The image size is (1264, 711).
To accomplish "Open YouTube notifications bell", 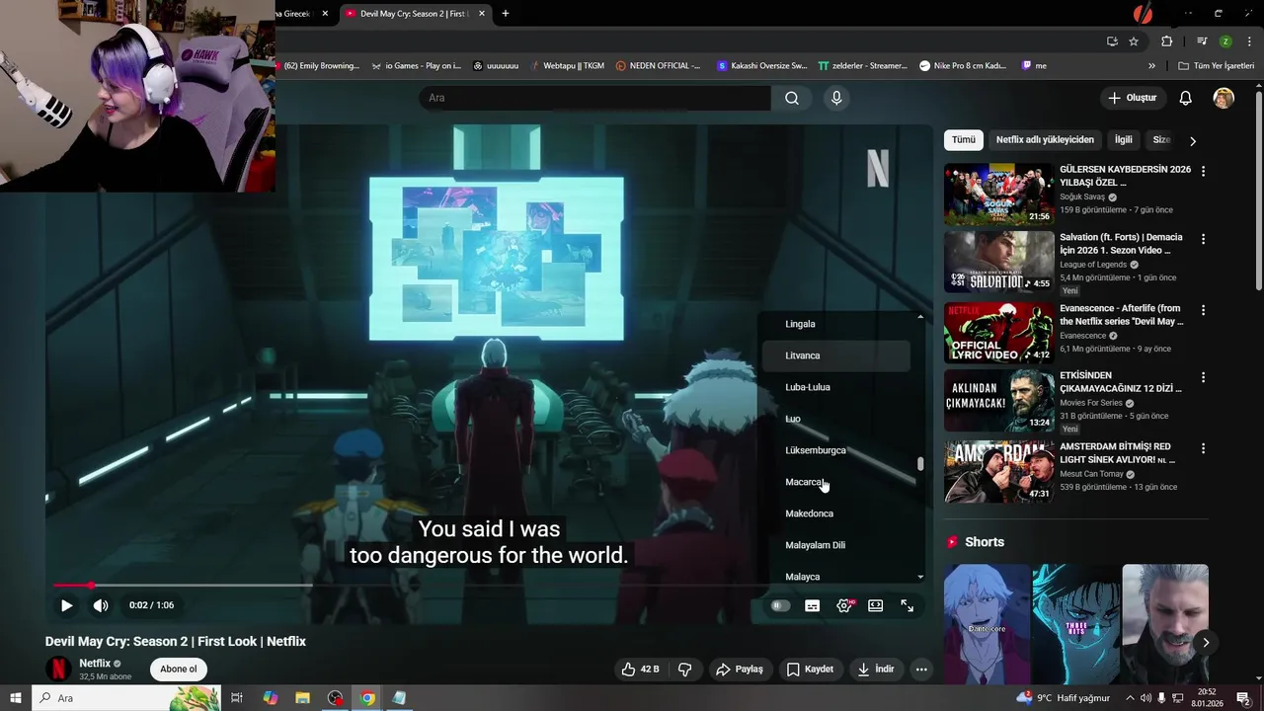I will [x=1186, y=98].
